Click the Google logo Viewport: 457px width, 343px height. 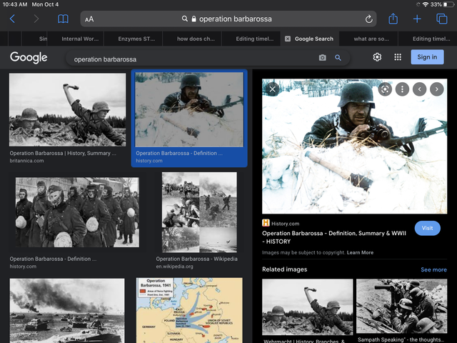[x=29, y=57]
